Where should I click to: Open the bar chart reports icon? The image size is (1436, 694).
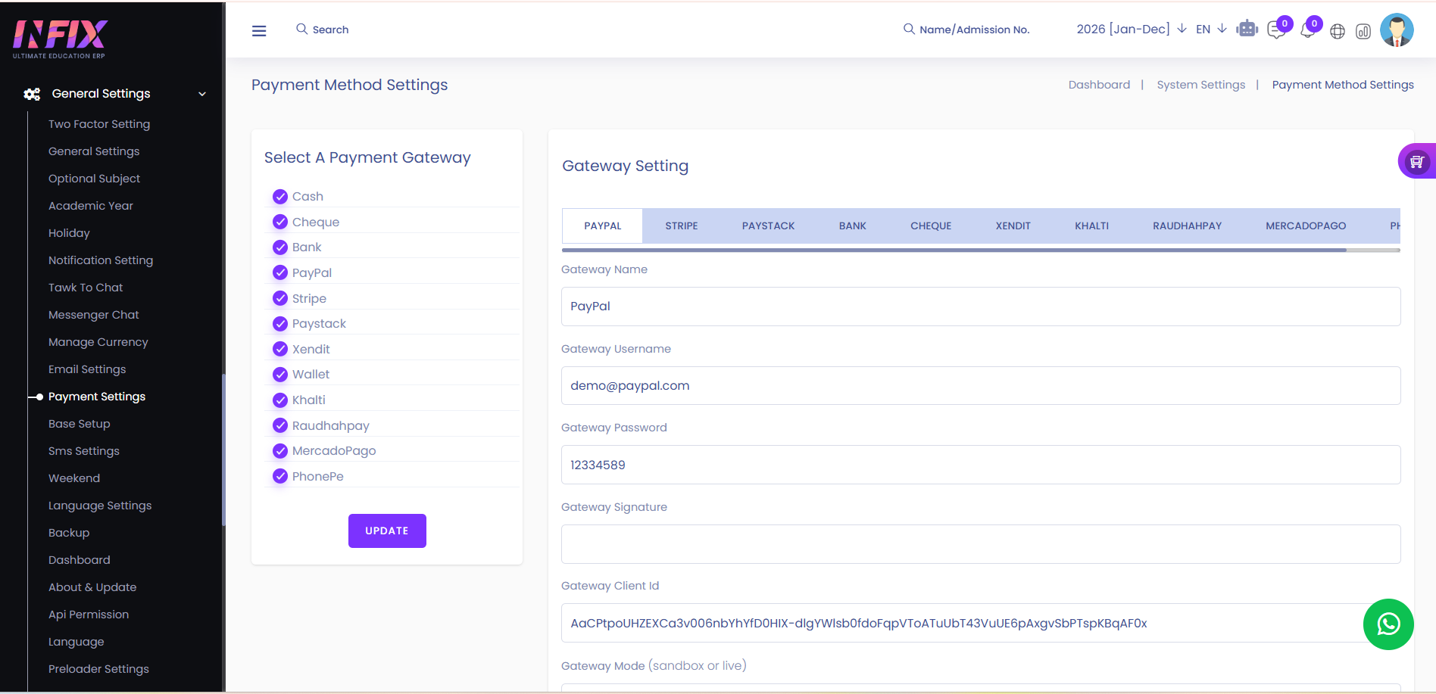coord(1363,31)
